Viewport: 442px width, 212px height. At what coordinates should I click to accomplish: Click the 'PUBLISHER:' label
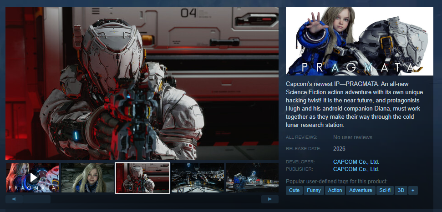[300, 169]
